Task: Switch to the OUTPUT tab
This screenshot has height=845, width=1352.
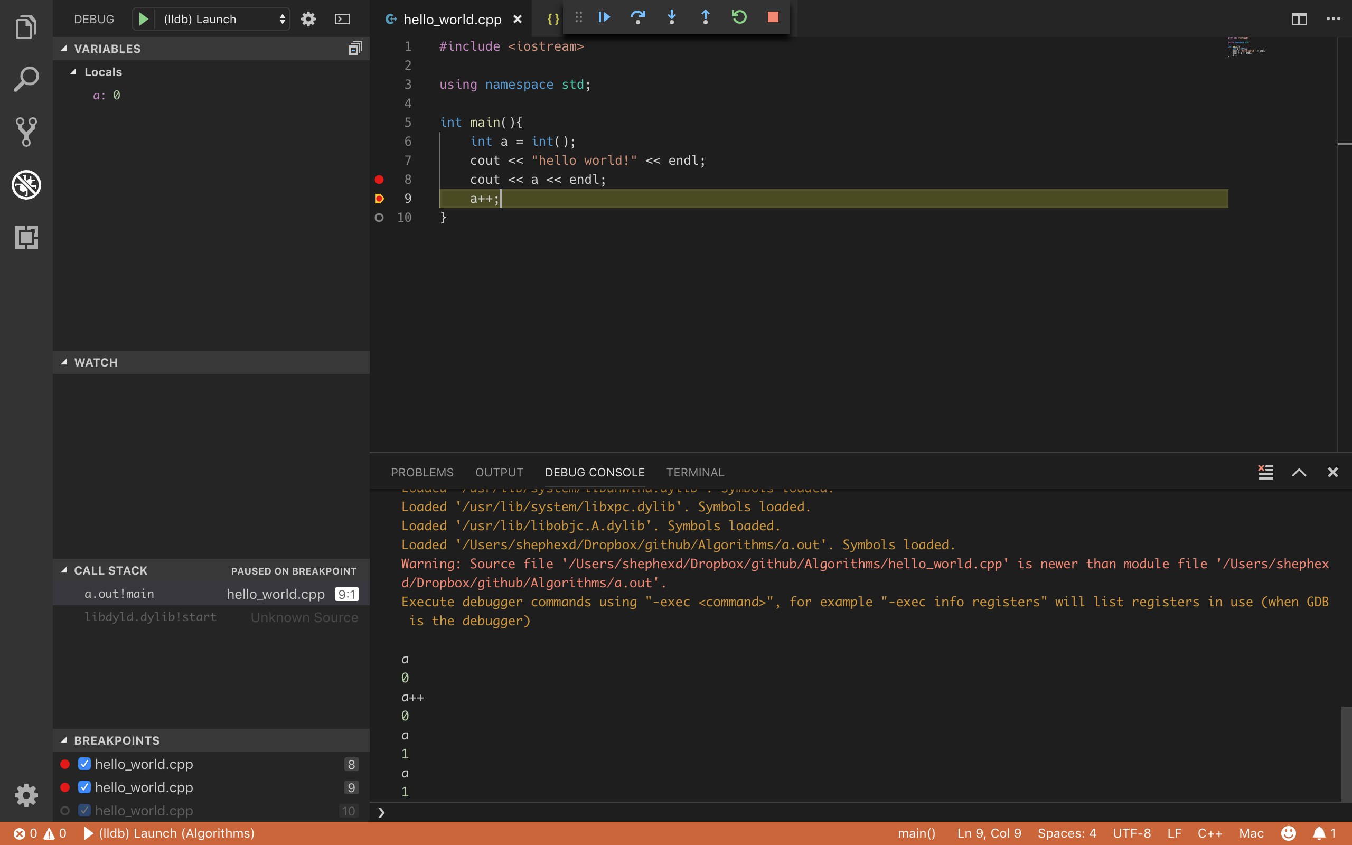Action: 499,472
